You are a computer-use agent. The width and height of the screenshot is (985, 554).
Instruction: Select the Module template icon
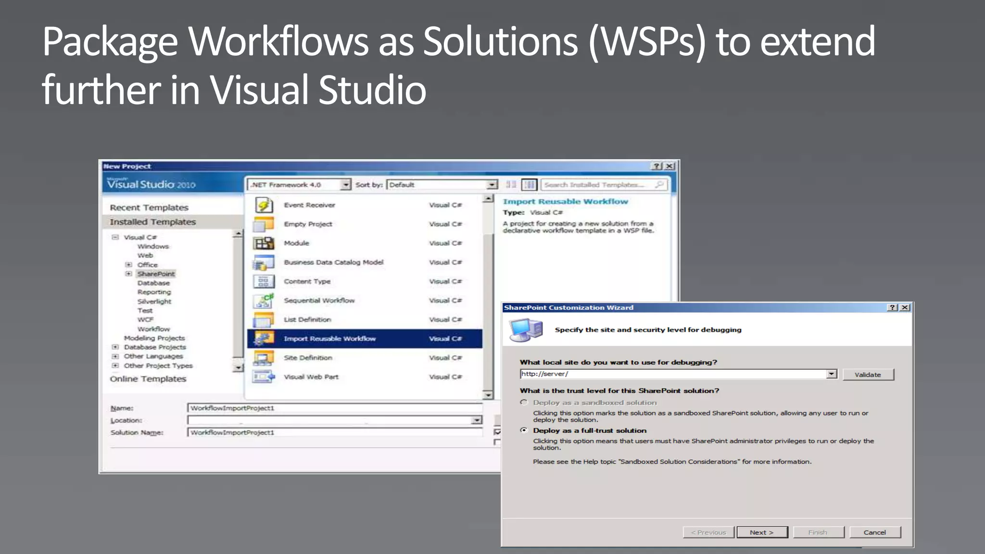pos(264,243)
